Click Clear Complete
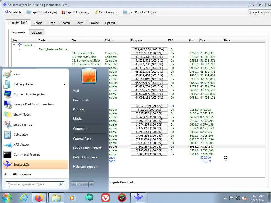 point(106,12)
